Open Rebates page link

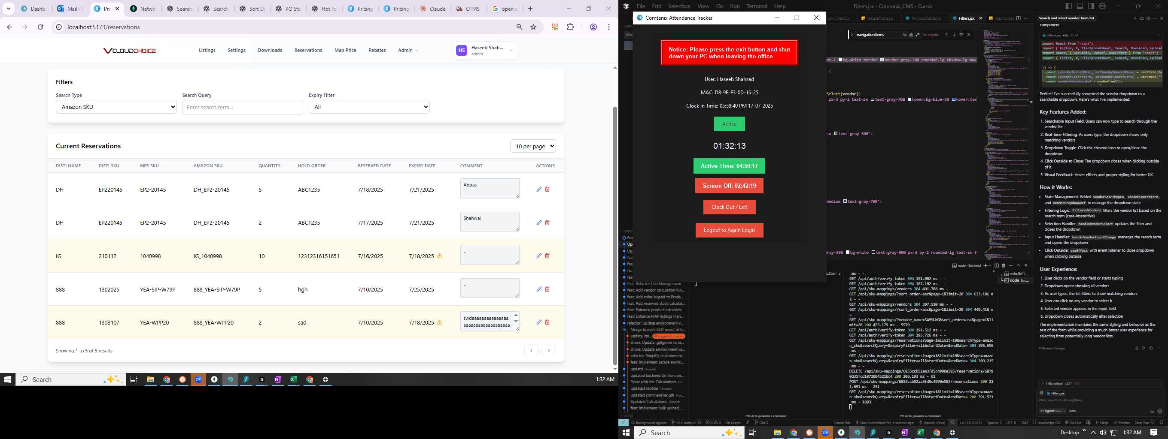point(377,50)
